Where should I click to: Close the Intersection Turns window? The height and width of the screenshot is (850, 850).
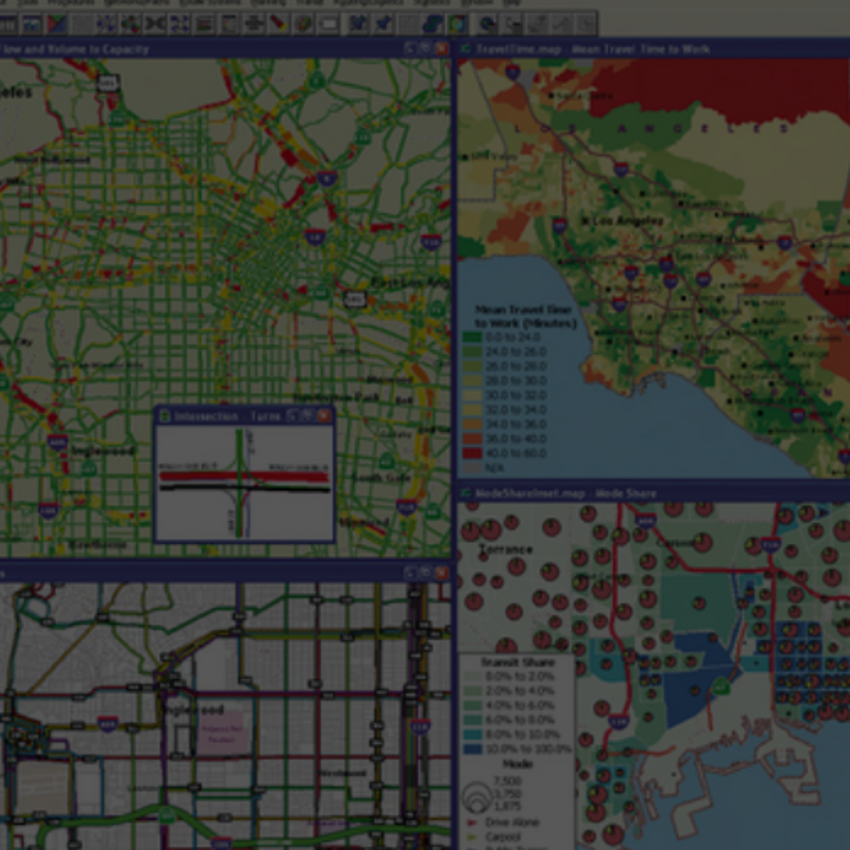pyautogui.click(x=324, y=416)
